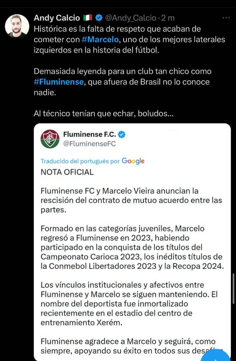Click the Google logo in the translation notice

coord(133,160)
